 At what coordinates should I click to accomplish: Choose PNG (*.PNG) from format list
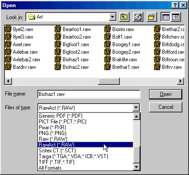coord(52,133)
